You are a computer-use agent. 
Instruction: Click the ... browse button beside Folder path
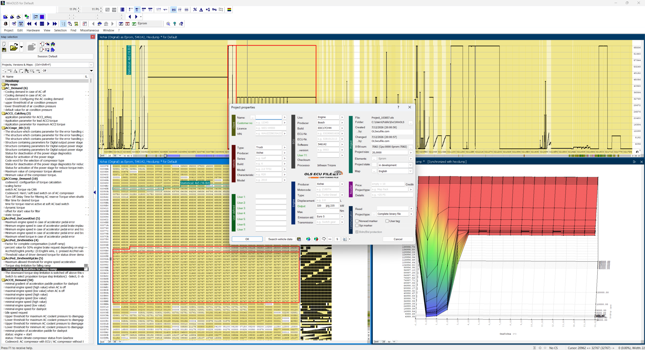coord(411,122)
